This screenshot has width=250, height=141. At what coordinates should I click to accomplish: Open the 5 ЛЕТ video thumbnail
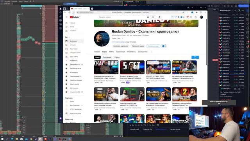point(132,67)
